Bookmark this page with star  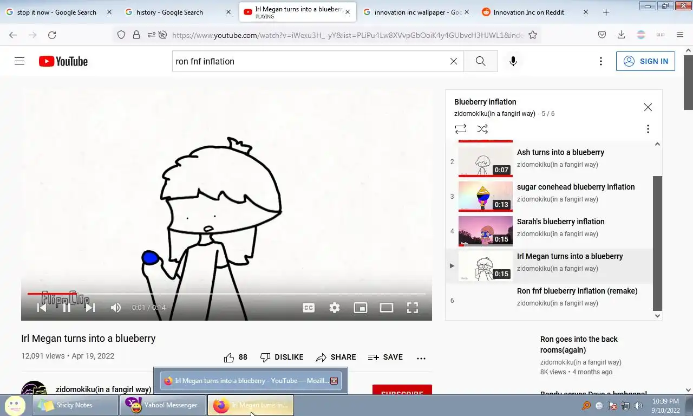coord(533,35)
